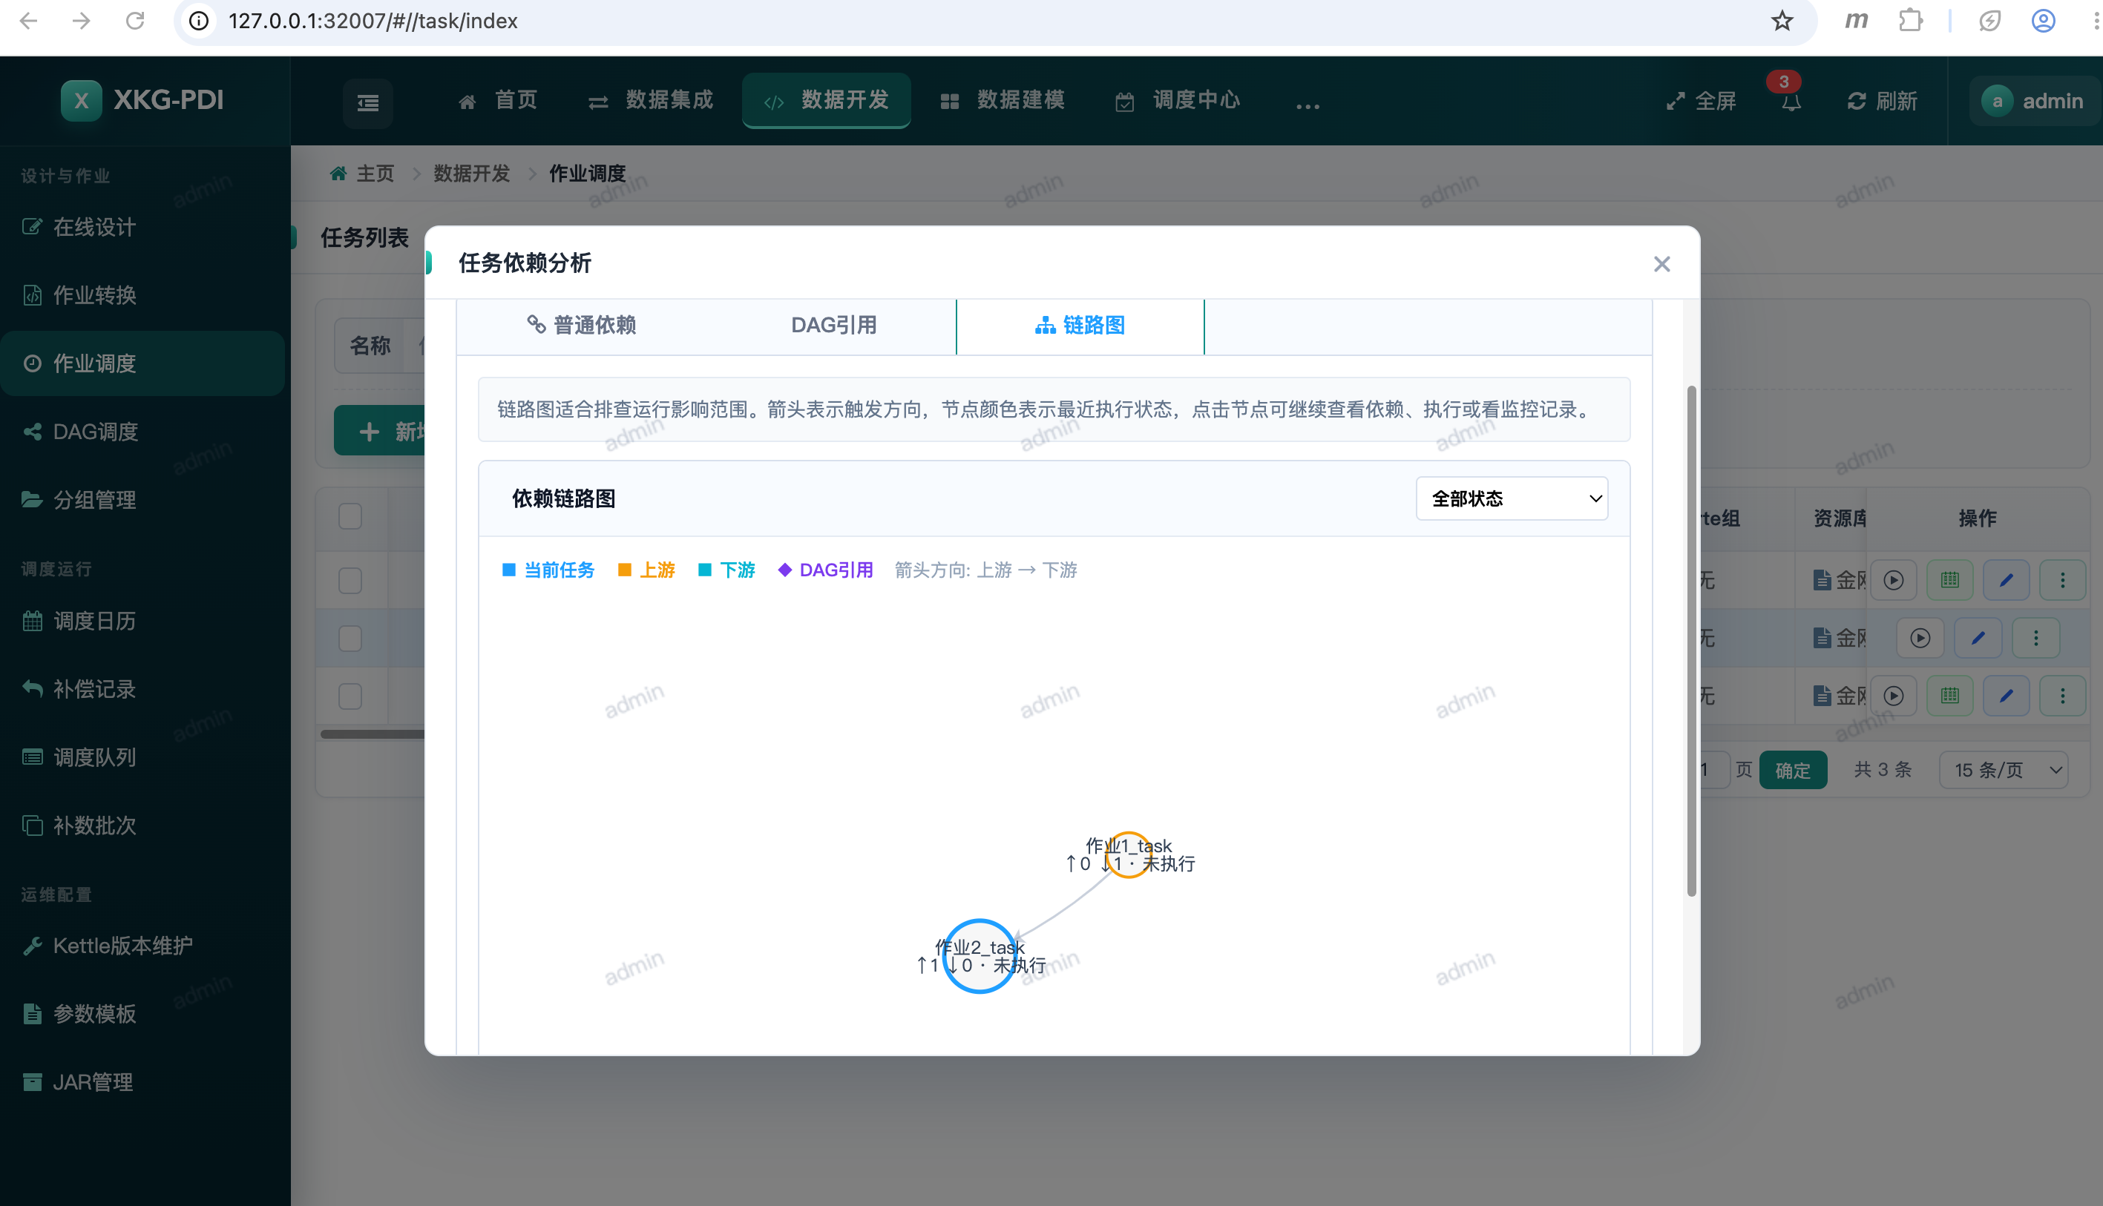
Task: Open 补偿记录 in the sidebar
Action: (142, 689)
